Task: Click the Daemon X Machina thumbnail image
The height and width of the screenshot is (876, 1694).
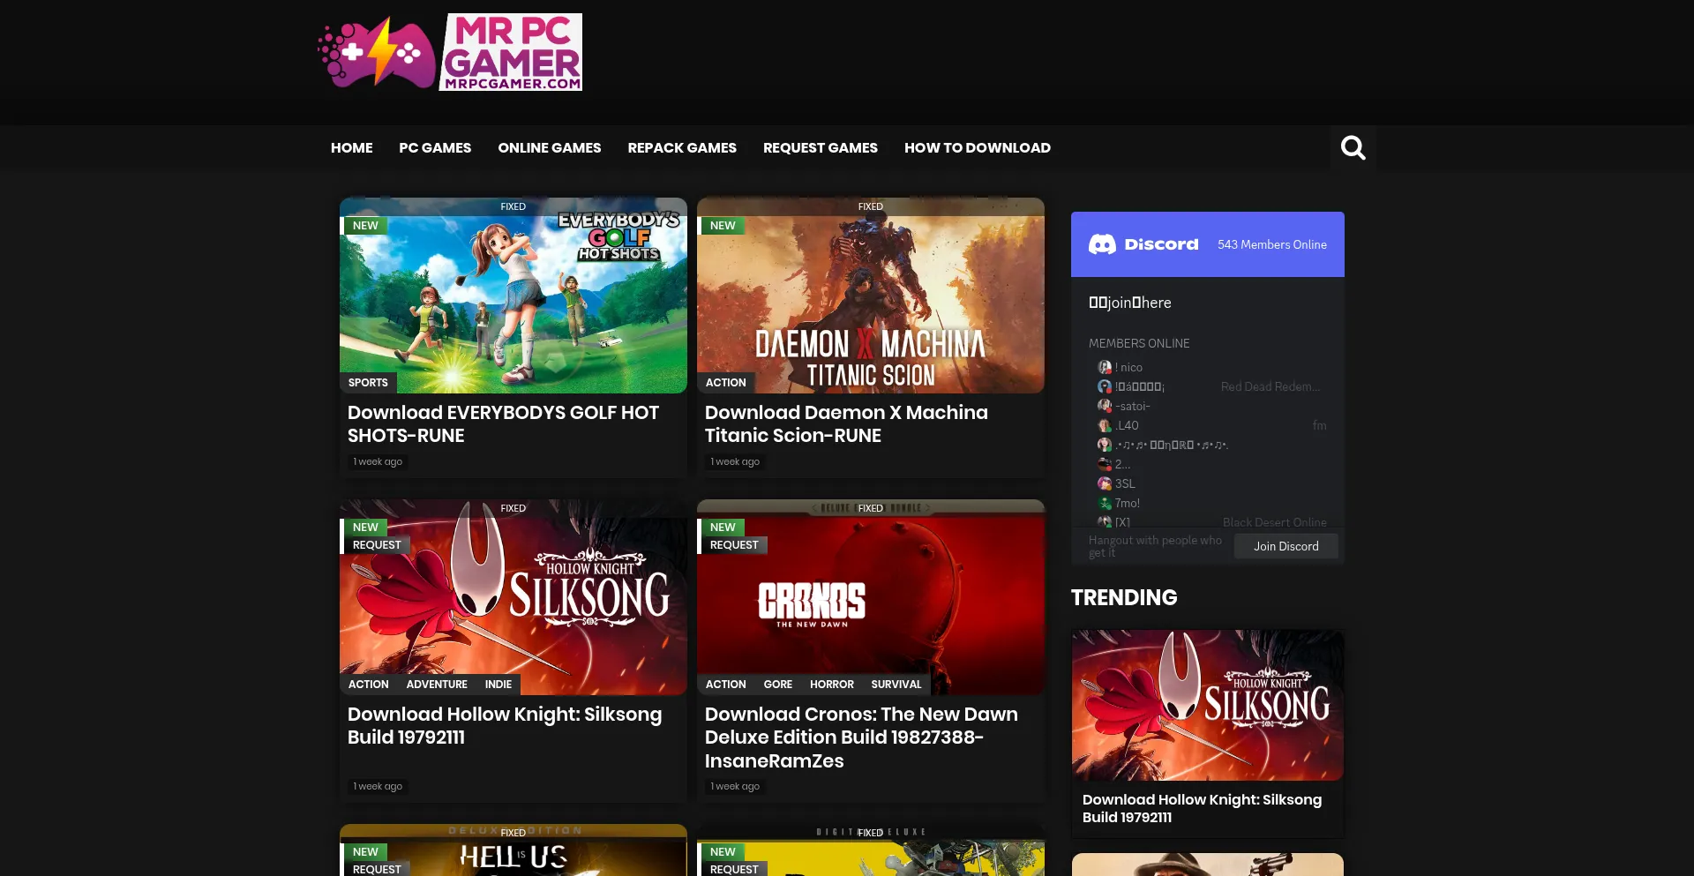Action: [871, 296]
